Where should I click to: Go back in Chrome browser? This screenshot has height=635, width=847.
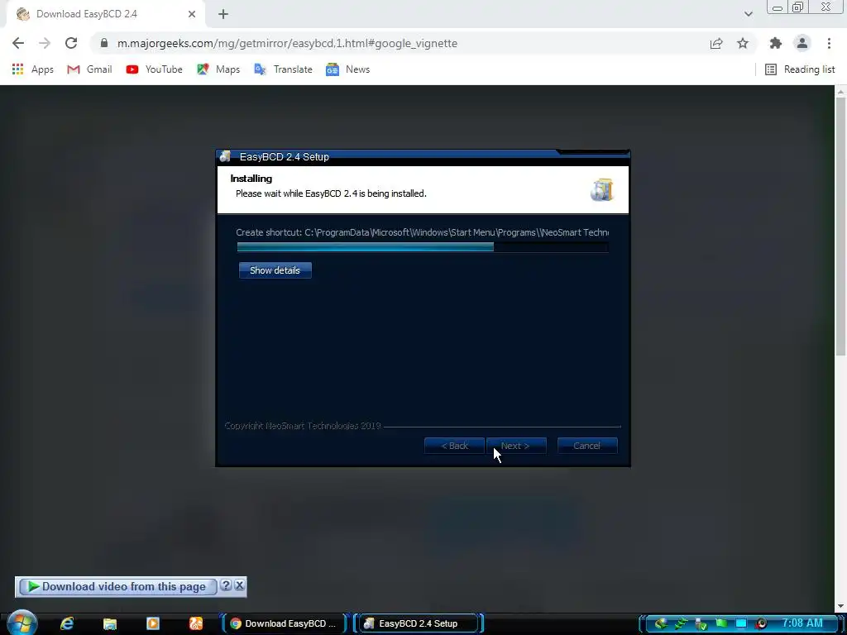[18, 43]
